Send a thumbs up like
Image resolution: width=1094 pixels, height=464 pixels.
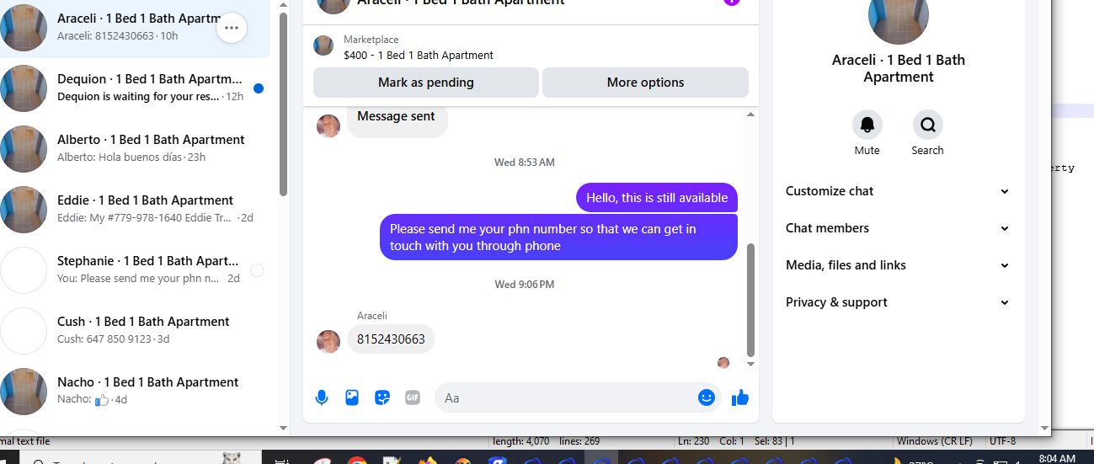tap(740, 397)
